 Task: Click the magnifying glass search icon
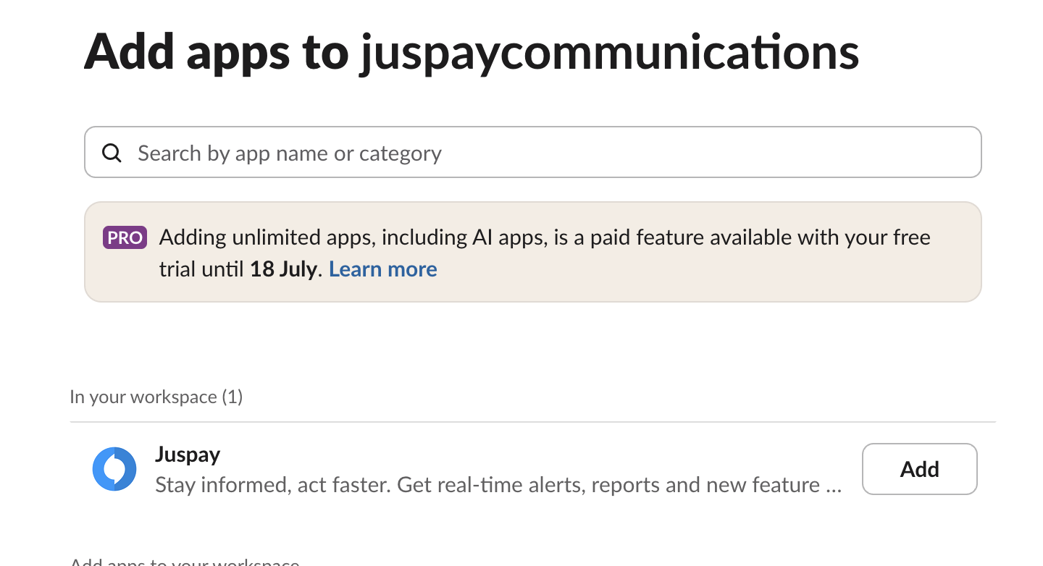pyautogui.click(x=112, y=153)
